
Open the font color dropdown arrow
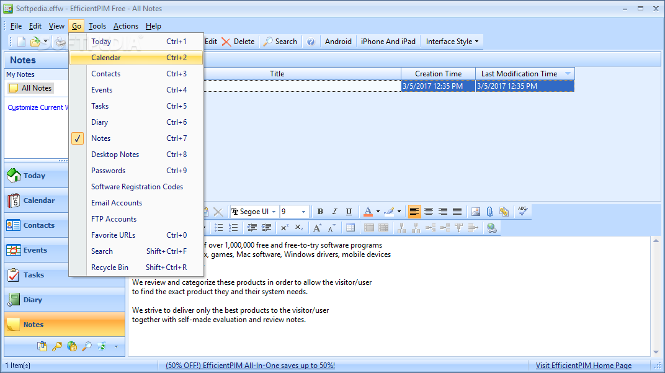(378, 211)
